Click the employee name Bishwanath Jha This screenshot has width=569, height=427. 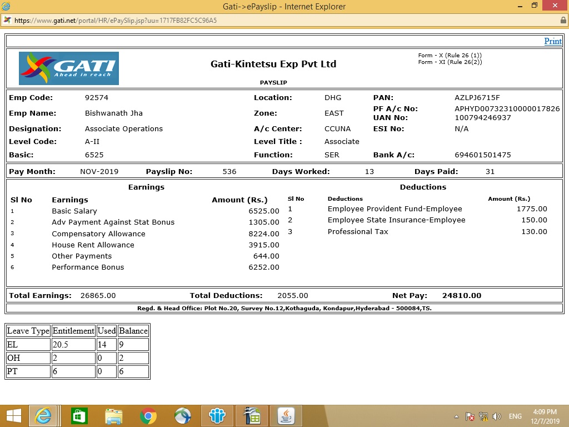113,113
